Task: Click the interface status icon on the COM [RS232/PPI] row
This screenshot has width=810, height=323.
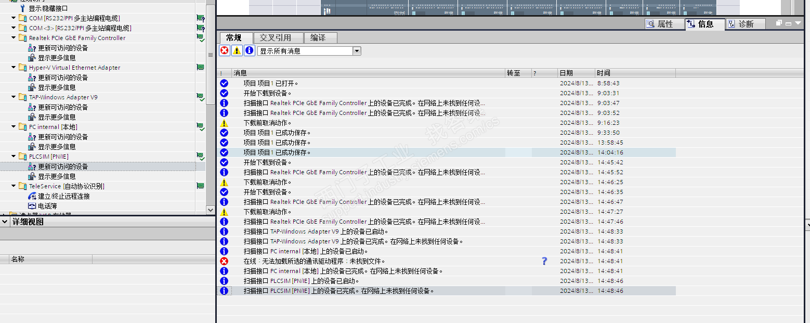Action: (x=200, y=18)
